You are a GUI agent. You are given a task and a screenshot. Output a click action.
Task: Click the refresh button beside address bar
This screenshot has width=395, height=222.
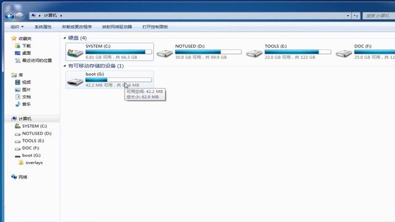pos(355,16)
